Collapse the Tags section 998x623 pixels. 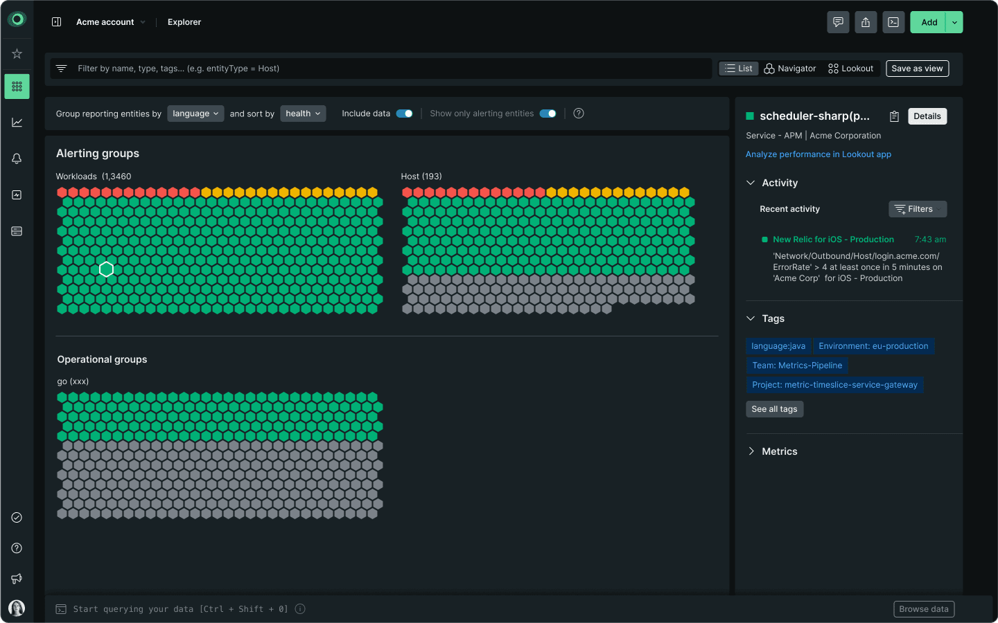tap(751, 318)
